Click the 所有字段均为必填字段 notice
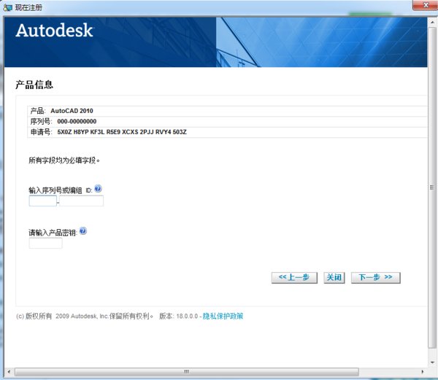 pos(64,160)
